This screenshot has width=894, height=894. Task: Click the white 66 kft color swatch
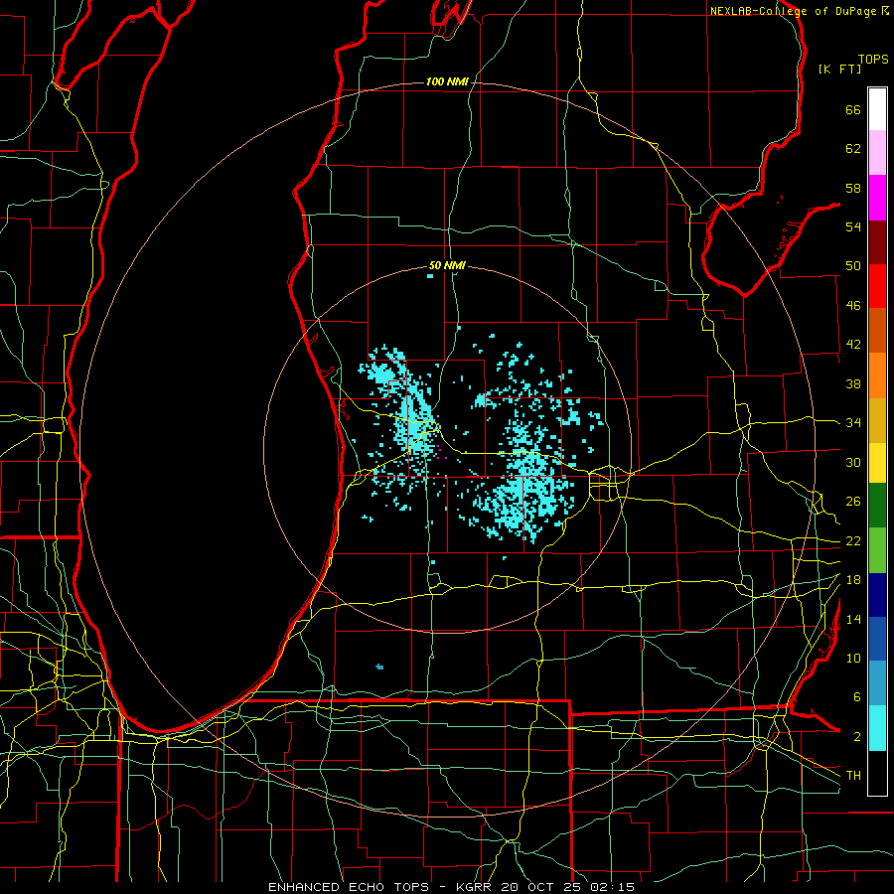pos(877,109)
